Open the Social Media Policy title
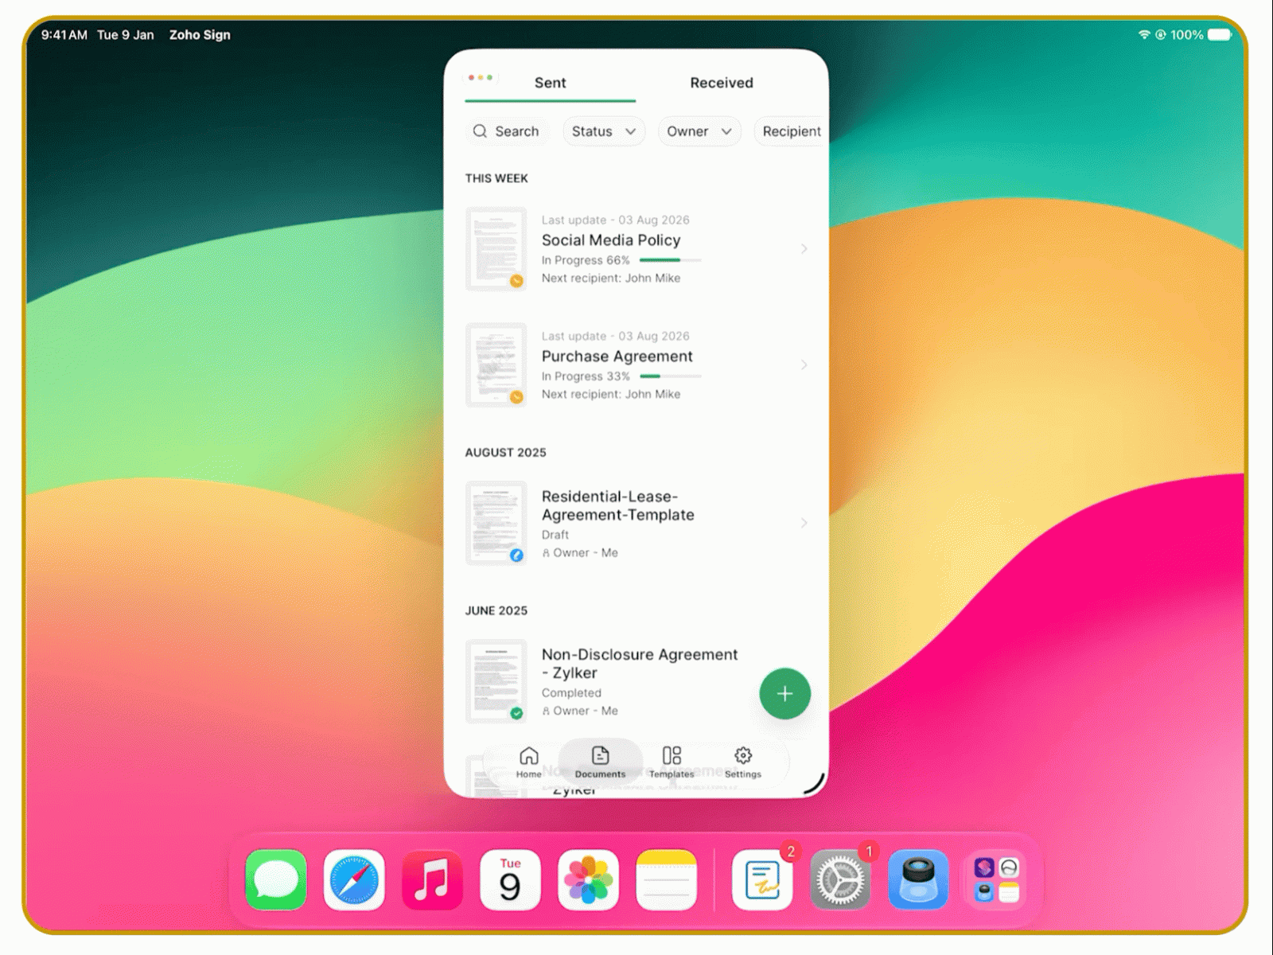The height and width of the screenshot is (955, 1273). pos(611,240)
